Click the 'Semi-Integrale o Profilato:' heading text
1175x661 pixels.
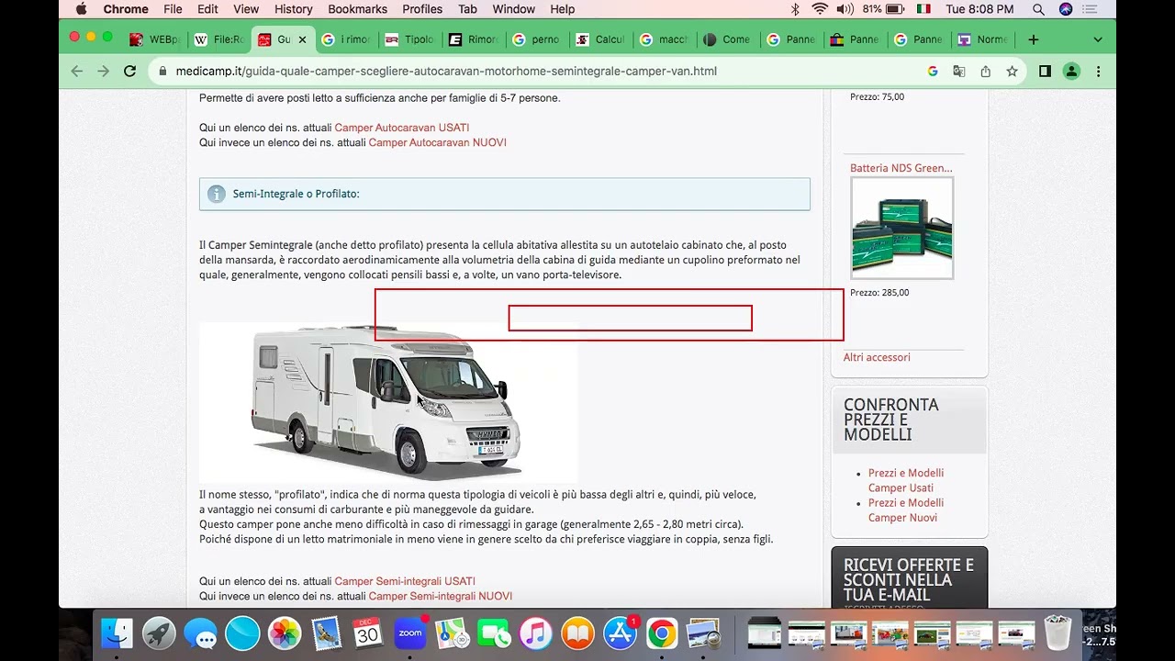click(296, 194)
